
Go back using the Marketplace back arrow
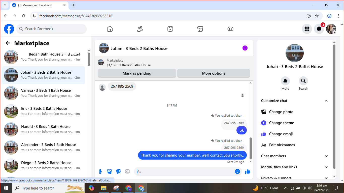pyautogui.click(x=8, y=43)
